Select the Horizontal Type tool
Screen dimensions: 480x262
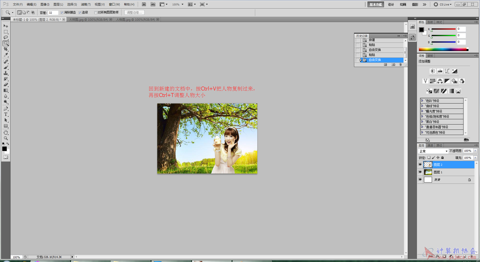[6, 114]
